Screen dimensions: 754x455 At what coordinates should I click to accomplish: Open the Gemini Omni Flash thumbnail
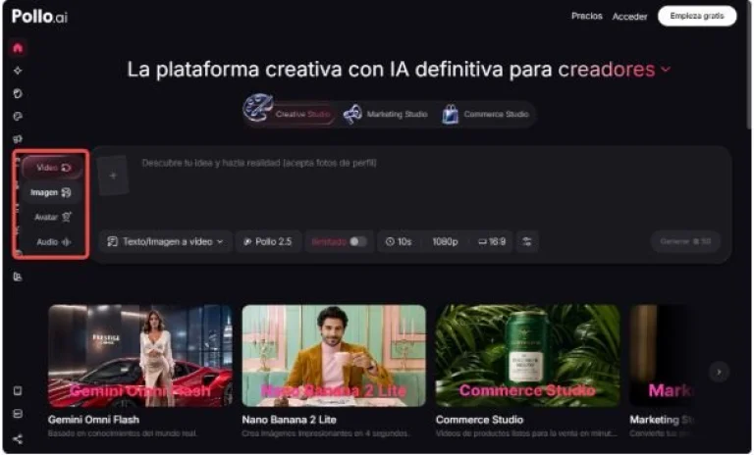(x=140, y=356)
